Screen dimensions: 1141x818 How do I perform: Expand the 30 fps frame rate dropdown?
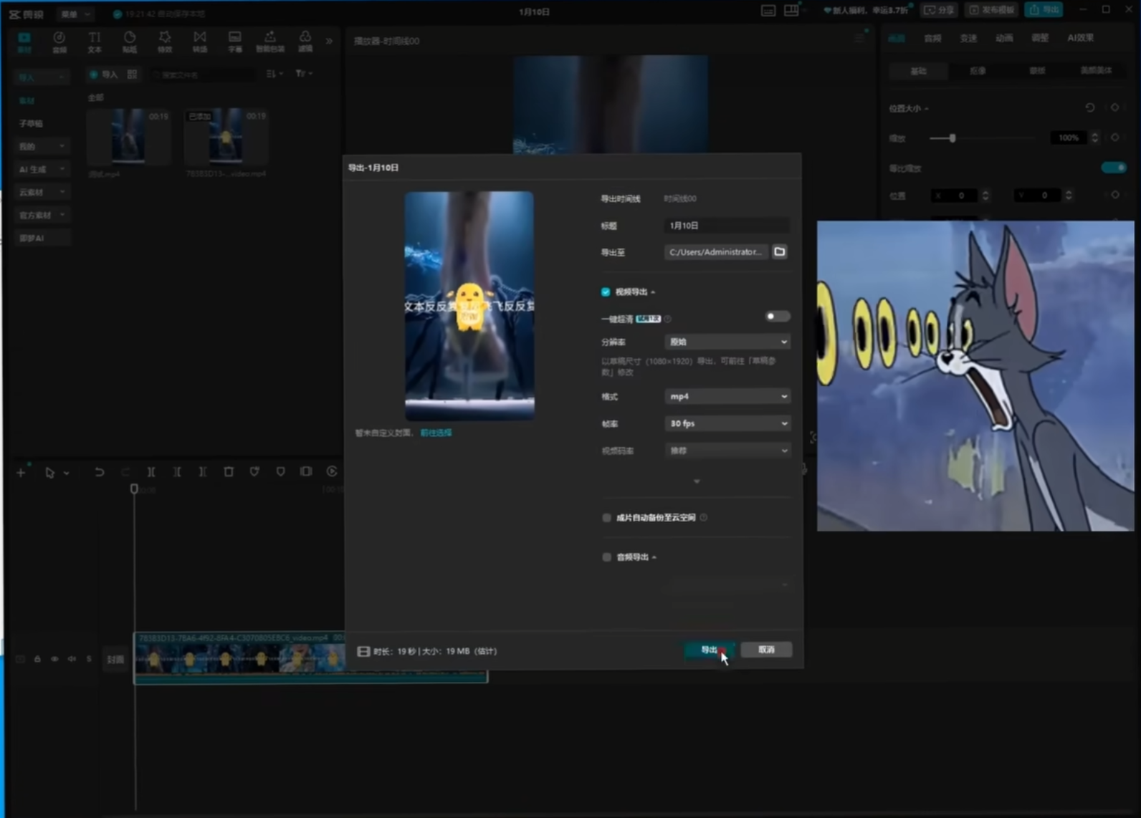point(727,424)
